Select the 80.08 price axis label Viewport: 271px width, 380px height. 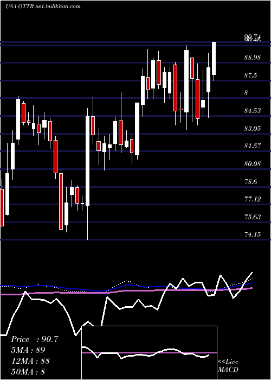[253, 164]
